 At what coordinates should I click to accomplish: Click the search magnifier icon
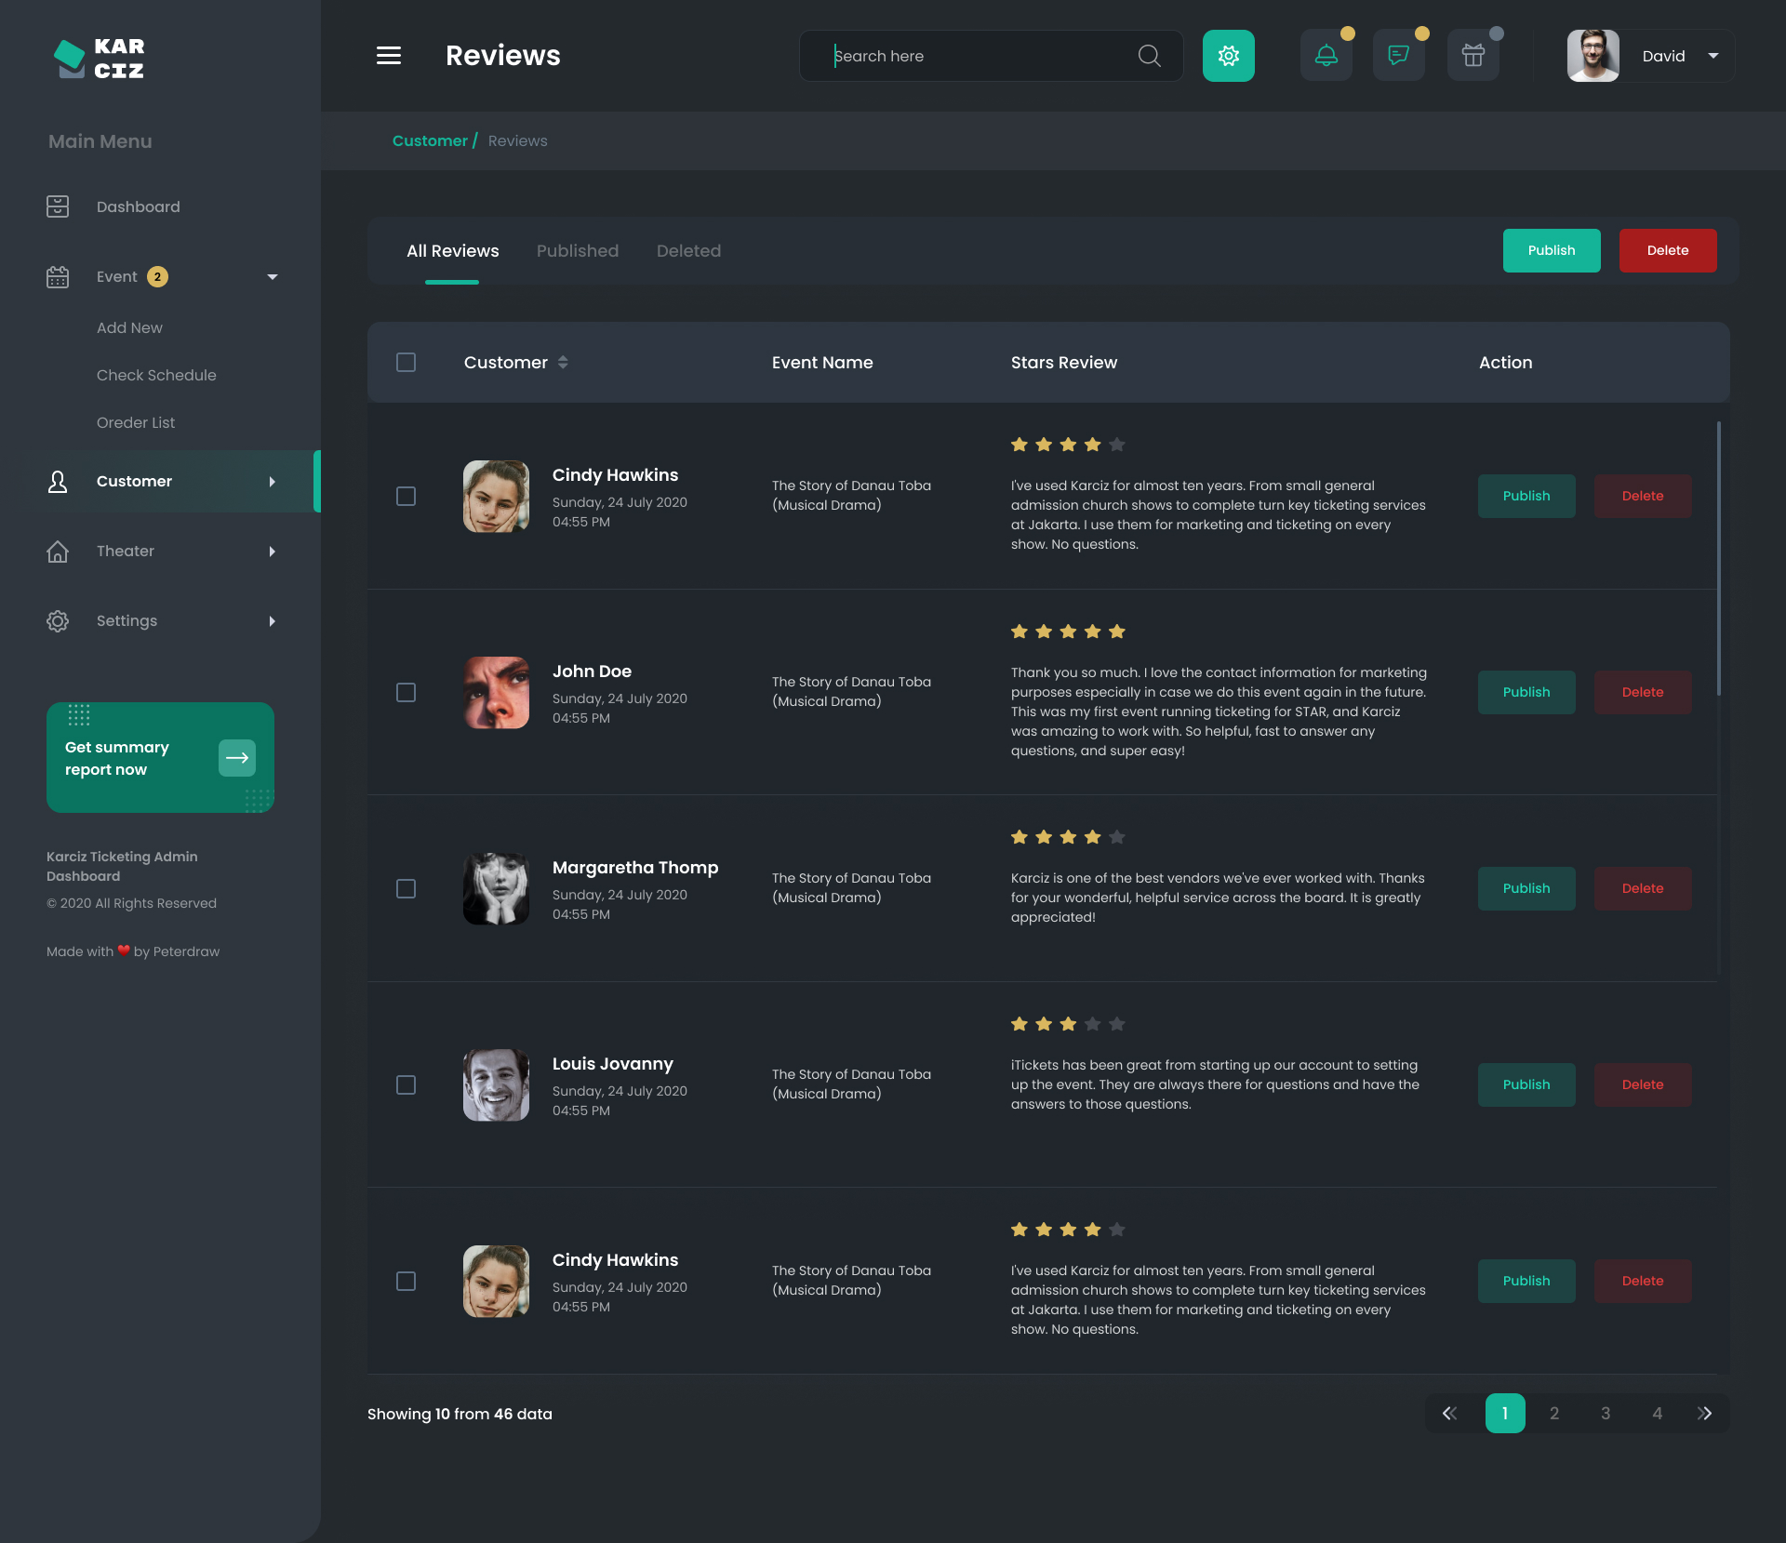point(1149,56)
